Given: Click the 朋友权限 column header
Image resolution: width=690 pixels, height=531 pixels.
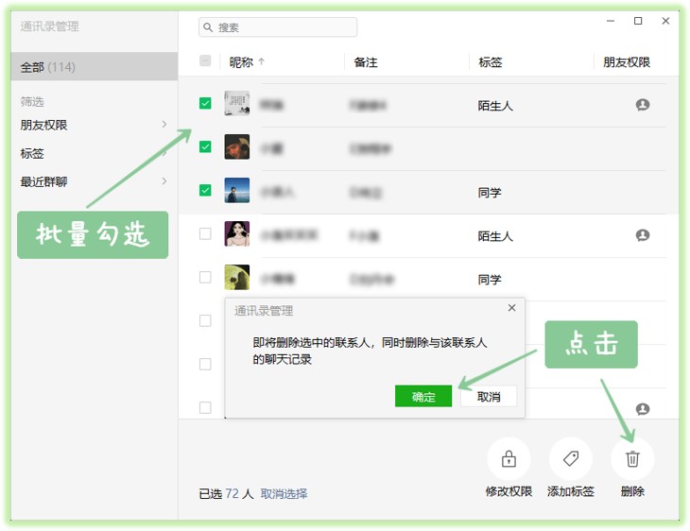Looking at the screenshot, I should (627, 62).
